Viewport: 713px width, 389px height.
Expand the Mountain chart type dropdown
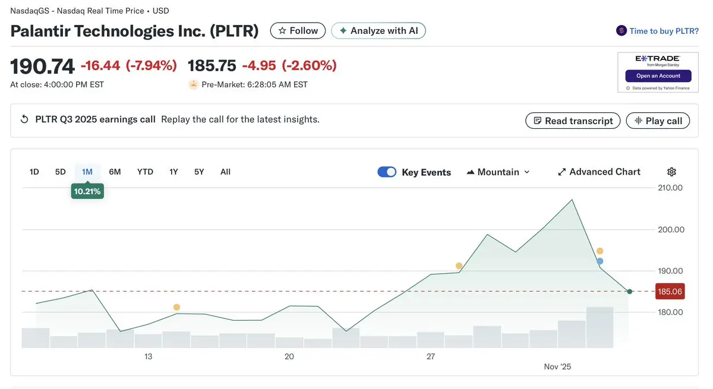coord(498,172)
